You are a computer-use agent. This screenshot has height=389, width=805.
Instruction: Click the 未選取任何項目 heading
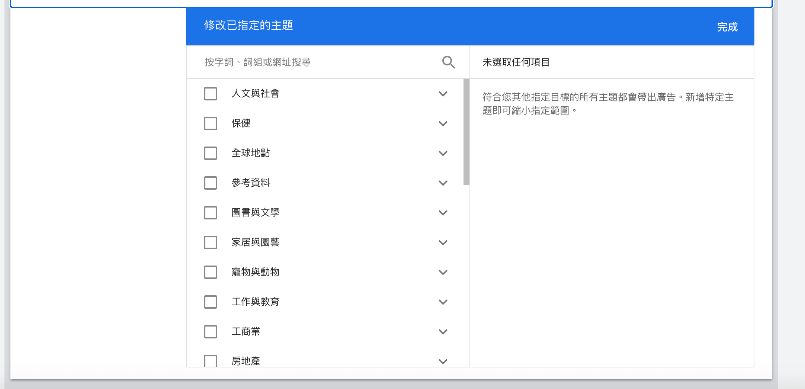pos(516,62)
